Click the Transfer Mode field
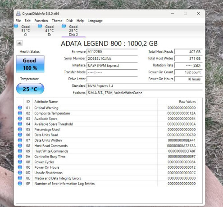Screen dimensions: 223x207 (x=112, y=72)
